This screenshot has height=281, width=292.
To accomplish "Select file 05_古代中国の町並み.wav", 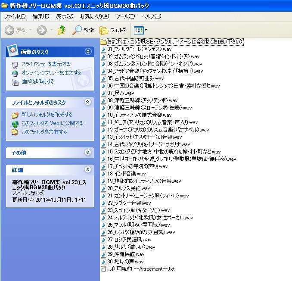I will click(x=136, y=78).
